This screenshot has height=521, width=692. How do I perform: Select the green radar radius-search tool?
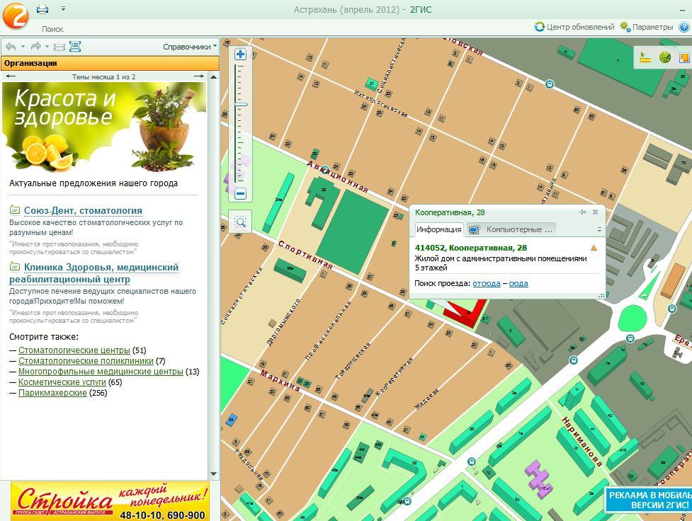click(x=664, y=57)
